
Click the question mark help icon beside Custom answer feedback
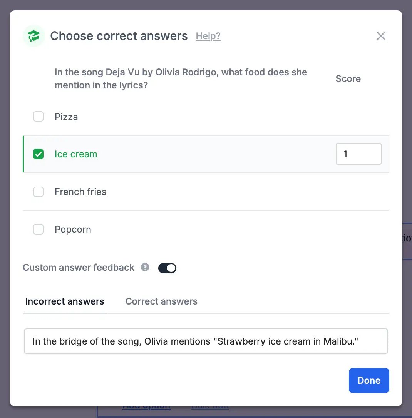145,267
